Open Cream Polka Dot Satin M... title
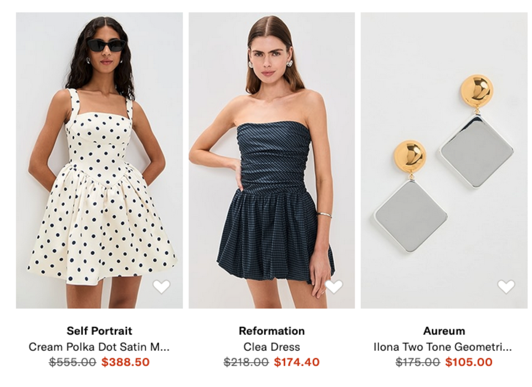 tap(99, 347)
